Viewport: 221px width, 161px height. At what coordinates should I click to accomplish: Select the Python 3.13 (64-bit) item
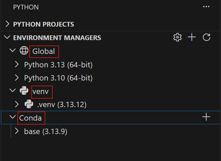pyautogui.click(x=58, y=64)
